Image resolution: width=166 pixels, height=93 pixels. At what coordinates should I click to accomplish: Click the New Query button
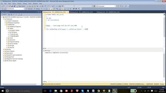(21, 6)
